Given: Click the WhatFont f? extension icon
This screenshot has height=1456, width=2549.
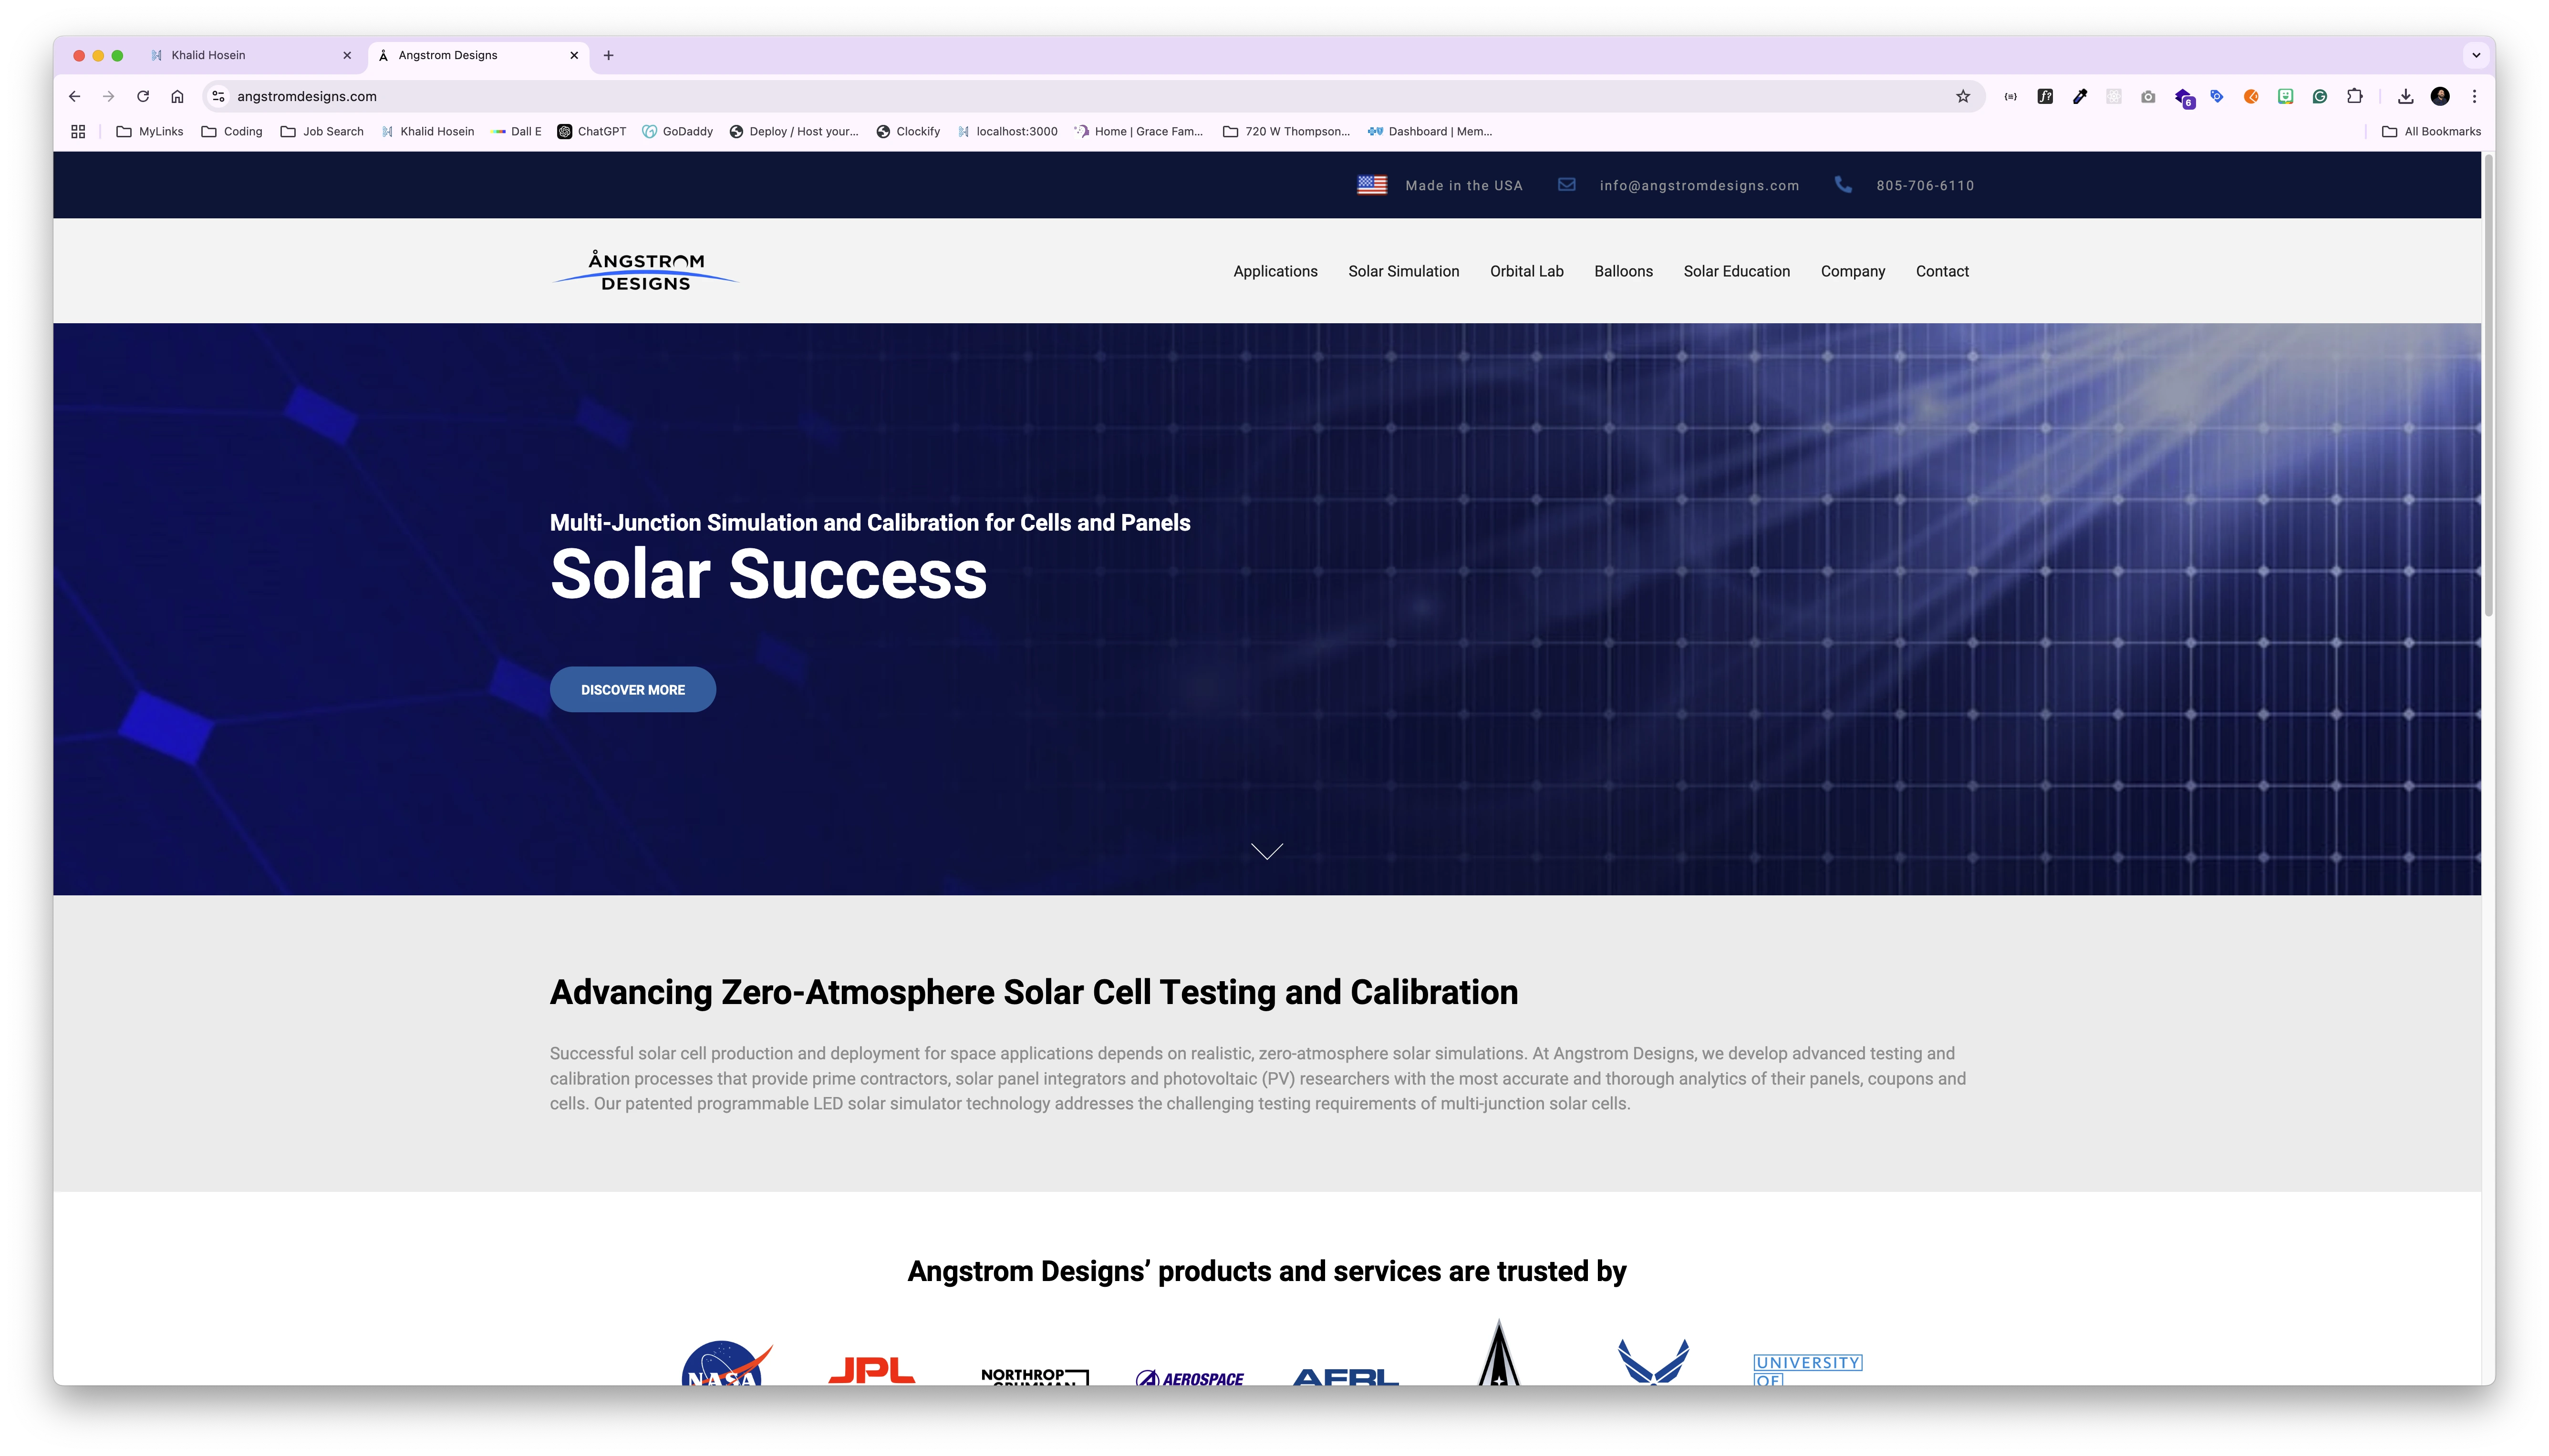Looking at the screenshot, I should pyautogui.click(x=2045, y=96).
